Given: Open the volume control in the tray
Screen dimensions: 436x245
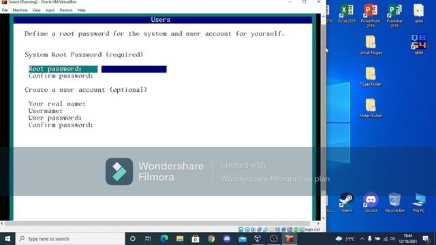Looking at the screenshot, I should pos(392,239).
